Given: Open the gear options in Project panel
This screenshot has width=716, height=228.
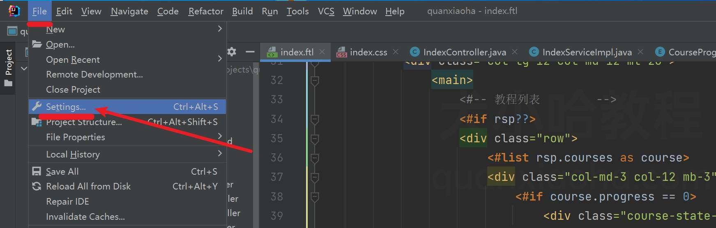Looking at the screenshot, I should pos(232,52).
